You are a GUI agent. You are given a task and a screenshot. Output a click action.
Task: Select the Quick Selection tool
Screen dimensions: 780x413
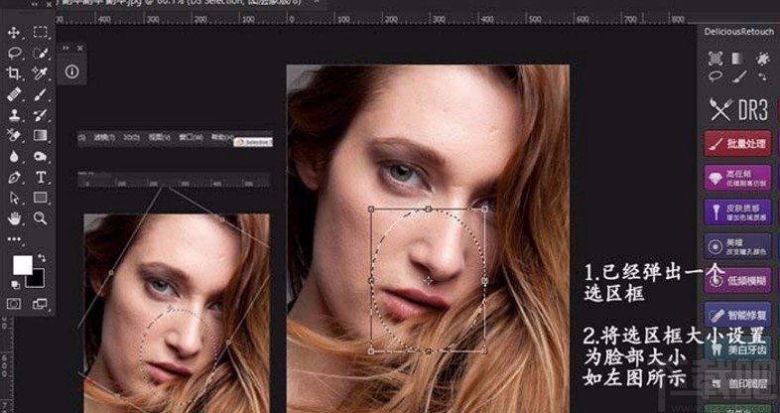coord(41,53)
